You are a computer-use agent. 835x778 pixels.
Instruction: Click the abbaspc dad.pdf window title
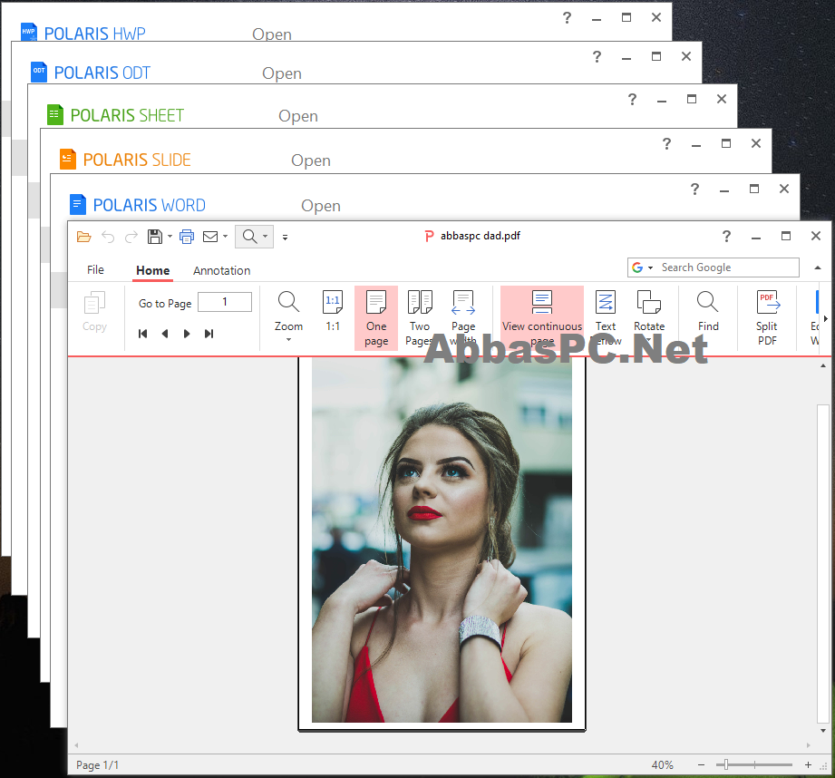click(x=480, y=236)
